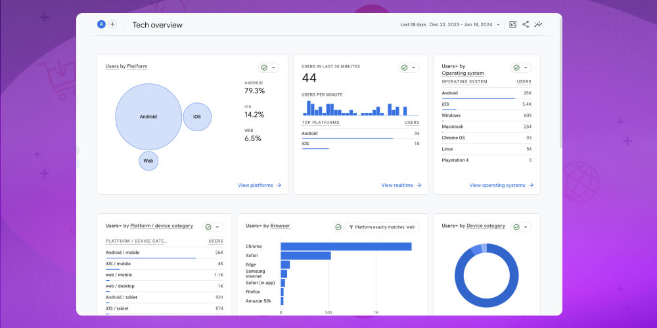Share this report via the share icon
This screenshot has height=328, width=657.
[526, 24]
